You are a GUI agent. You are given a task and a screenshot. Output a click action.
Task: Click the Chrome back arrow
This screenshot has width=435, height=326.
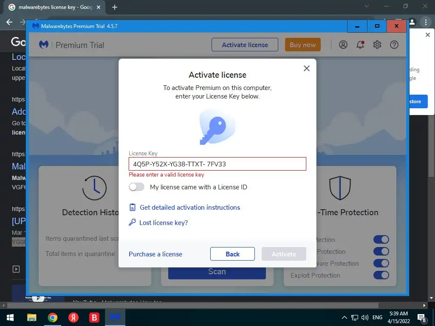9,22
